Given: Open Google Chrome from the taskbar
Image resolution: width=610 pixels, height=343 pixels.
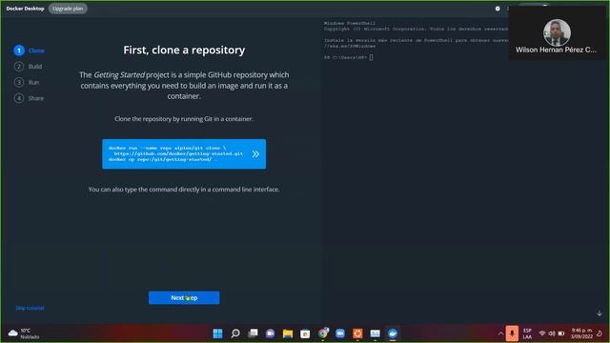Looking at the screenshot, I should click(x=322, y=333).
